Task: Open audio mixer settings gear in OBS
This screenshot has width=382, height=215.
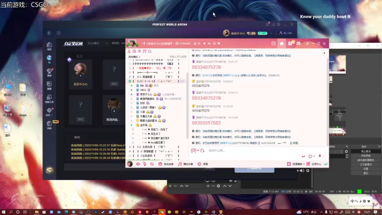Action: pyautogui.click(x=308, y=171)
